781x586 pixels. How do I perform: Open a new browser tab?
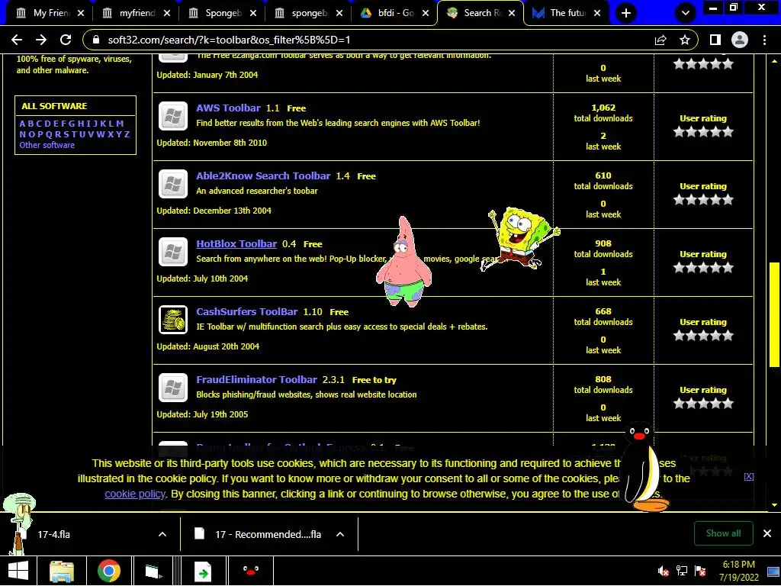(626, 13)
